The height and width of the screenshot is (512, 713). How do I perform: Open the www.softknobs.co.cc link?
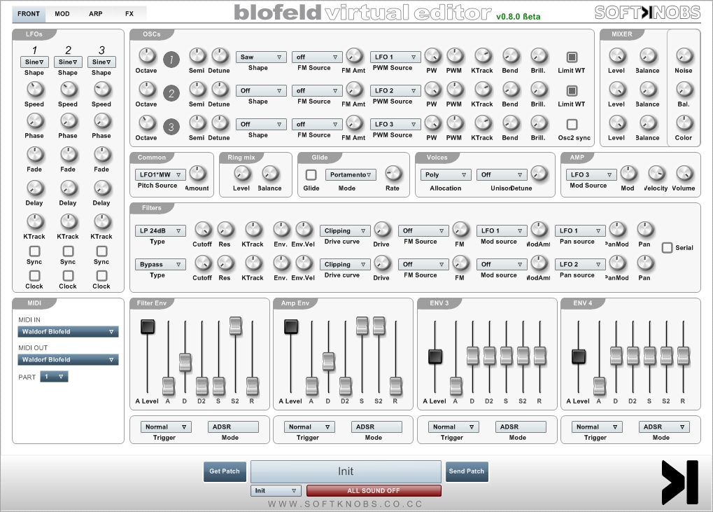(x=346, y=504)
